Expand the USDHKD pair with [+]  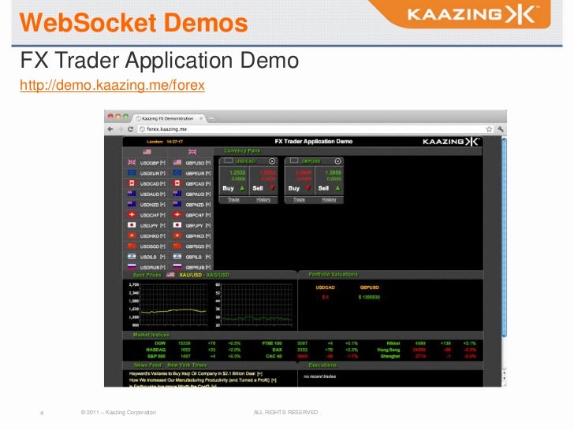162,235
